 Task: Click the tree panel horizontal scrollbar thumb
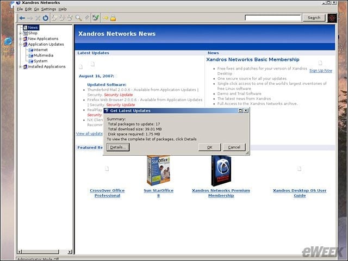(x=40, y=252)
